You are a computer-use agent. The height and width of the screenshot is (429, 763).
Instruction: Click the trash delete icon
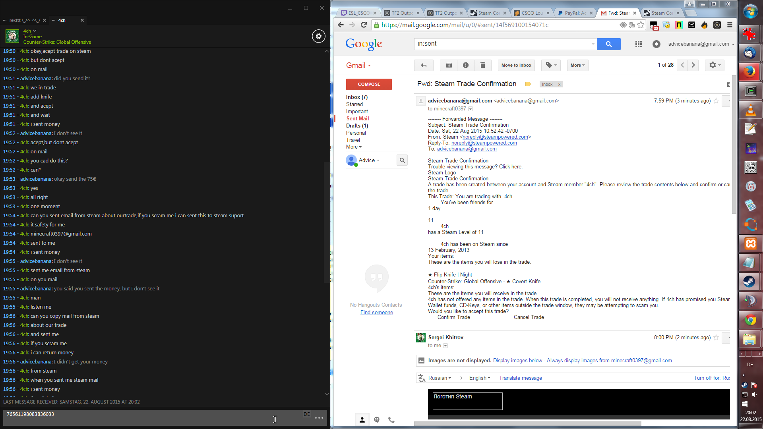coord(482,65)
